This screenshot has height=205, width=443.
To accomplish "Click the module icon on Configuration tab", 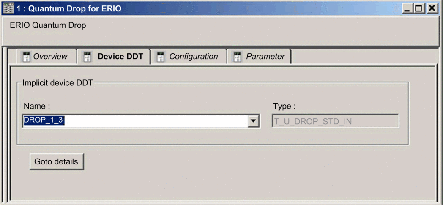I will (161, 57).
